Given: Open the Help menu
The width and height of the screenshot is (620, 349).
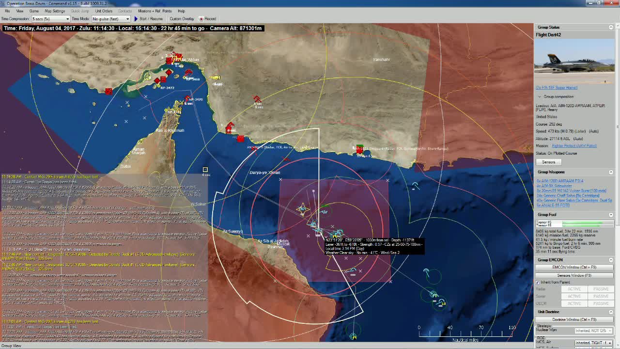Looking at the screenshot, I should tap(181, 11).
